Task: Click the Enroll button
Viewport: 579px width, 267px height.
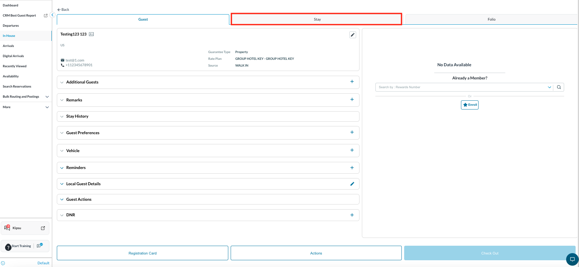Action: pyautogui.click(x=469, y=105)
